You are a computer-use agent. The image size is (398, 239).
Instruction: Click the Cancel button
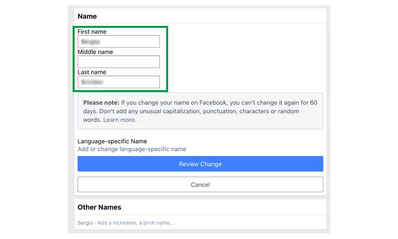pos(200,184)
